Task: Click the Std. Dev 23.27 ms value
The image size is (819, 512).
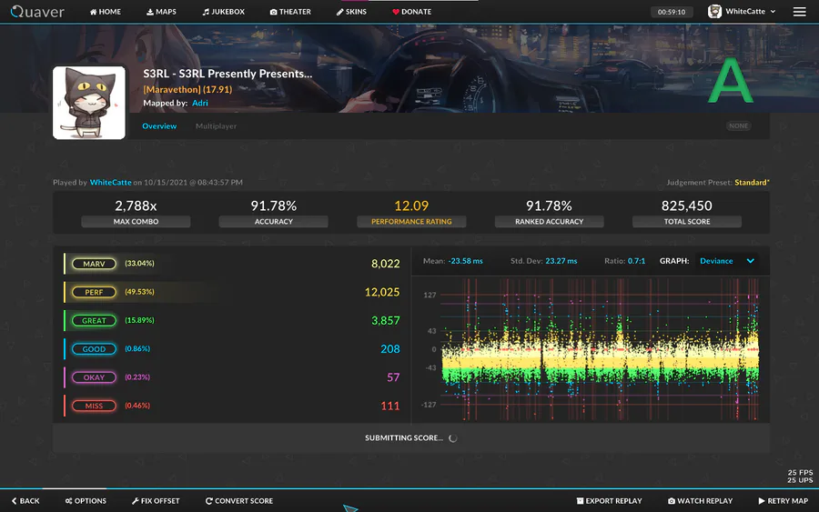Action: click(561, 261)
